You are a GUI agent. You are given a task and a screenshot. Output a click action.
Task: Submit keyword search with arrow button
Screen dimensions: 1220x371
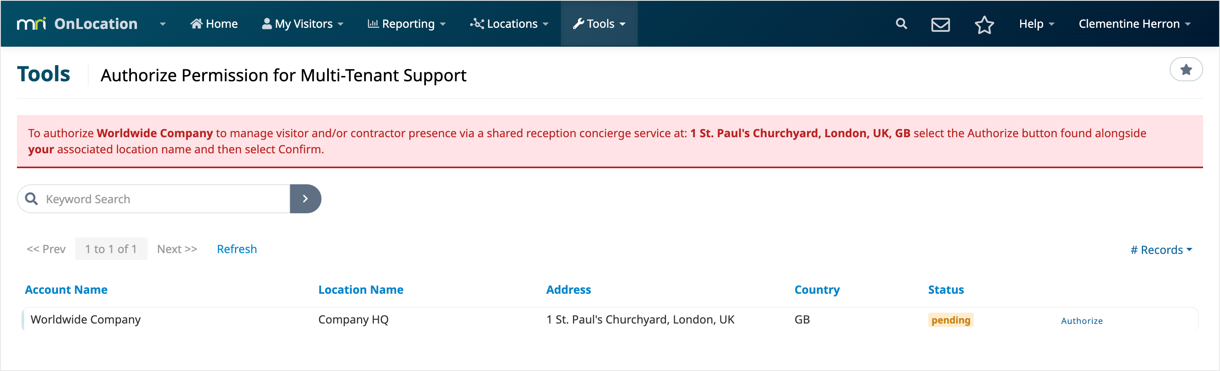(x=305, y=199)
